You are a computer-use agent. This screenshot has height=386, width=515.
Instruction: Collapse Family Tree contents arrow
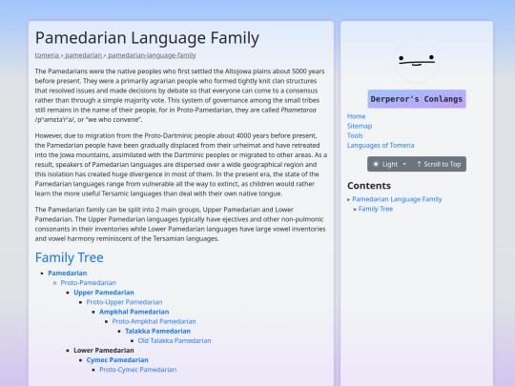click(x=355, y=209)
